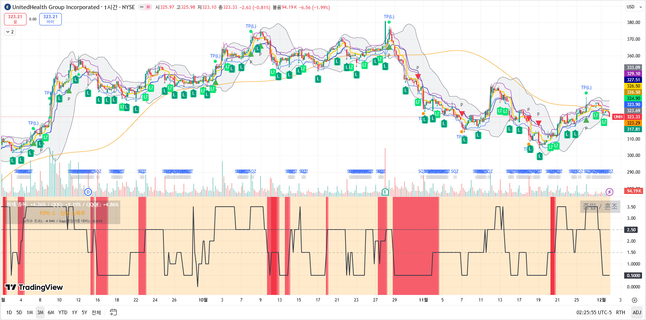This screenshot has width=646, height=320.
Task: Select the 1D time range tab
Action: (x=9, y=312)
